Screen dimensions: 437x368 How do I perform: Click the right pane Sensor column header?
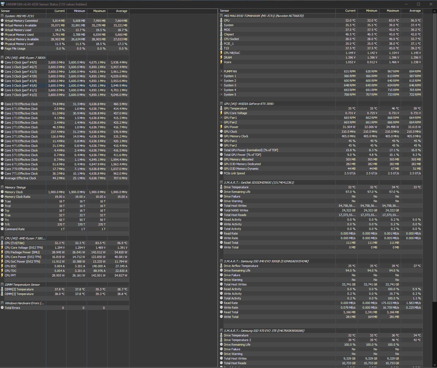tap(277, 11)
